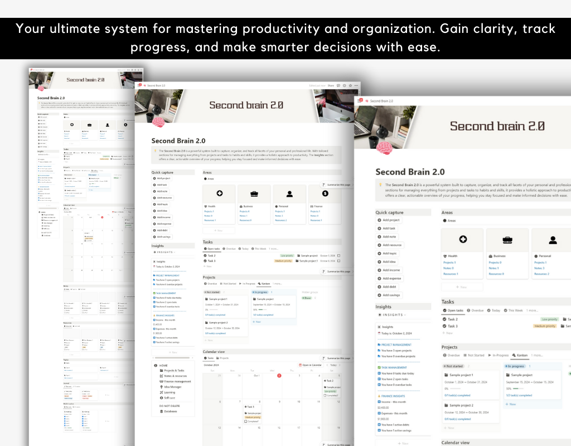Open comments icon in middle window top bar
Image resolution: width=571 pixels, height=446 pixels.
pos(338,85)
